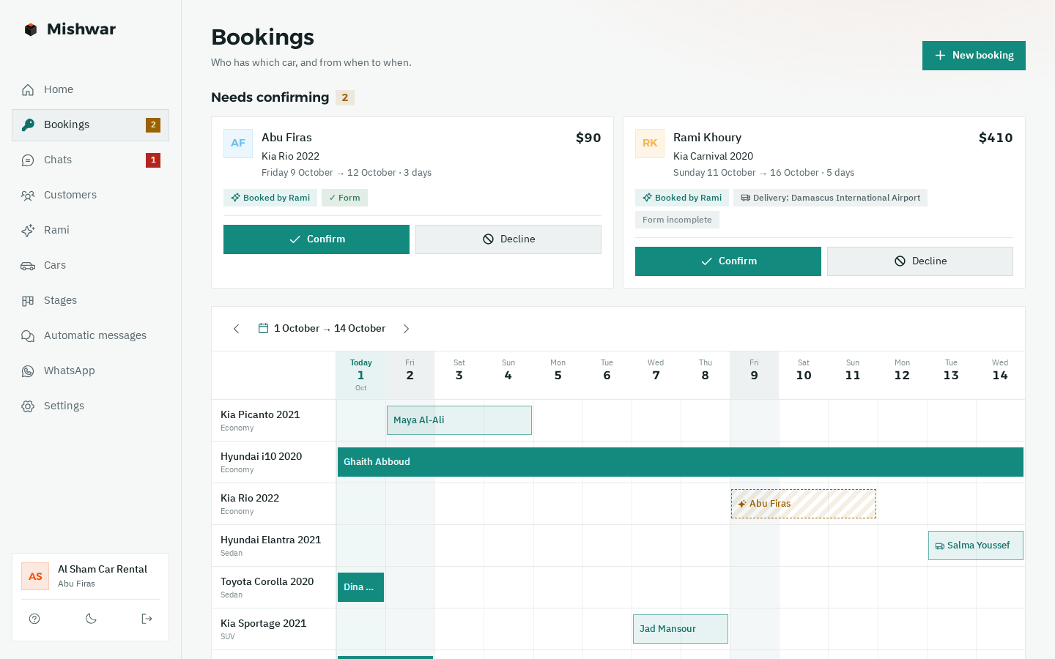
Task: Click the Form tag on Abu Firas card
Action: [344, 198]
